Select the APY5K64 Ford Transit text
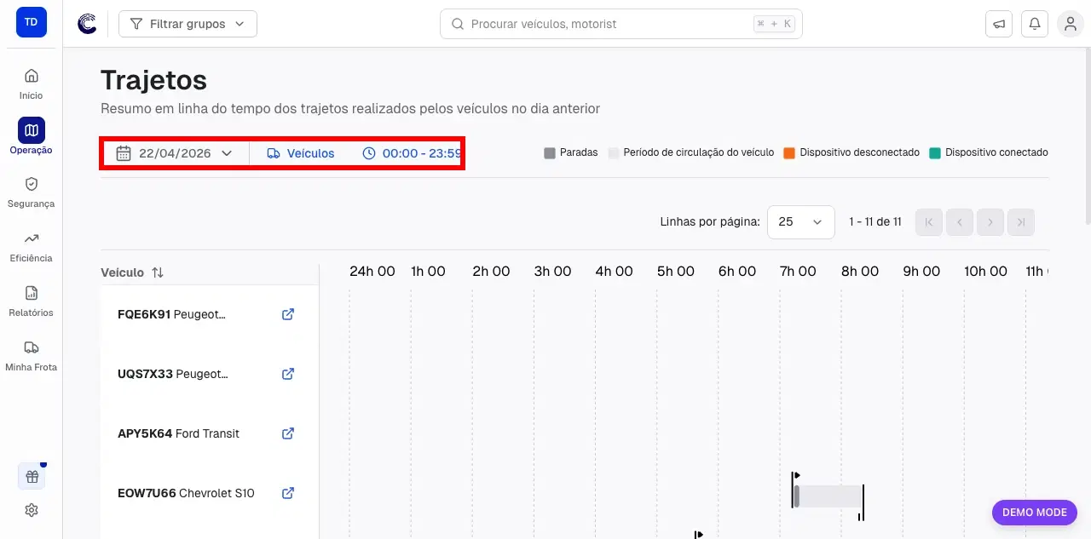Image resolution: width=1091 pixels, height=539 pixels. [x=178, y=433]
